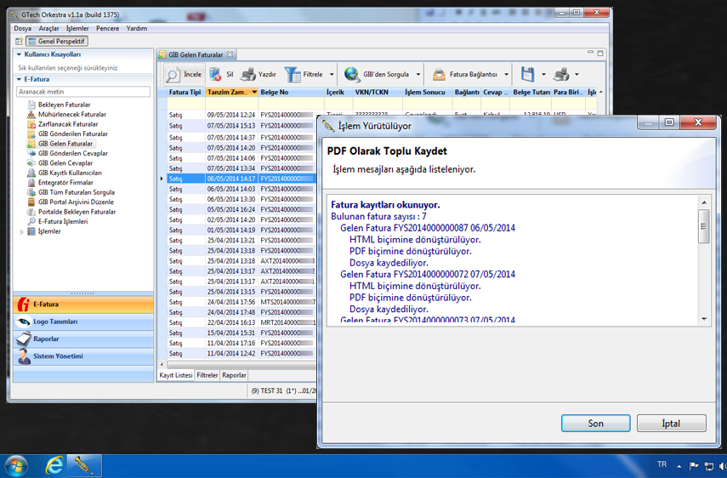The image size is (727, 478).
Task: Open the Dosya menu
Action: point(22,28)
